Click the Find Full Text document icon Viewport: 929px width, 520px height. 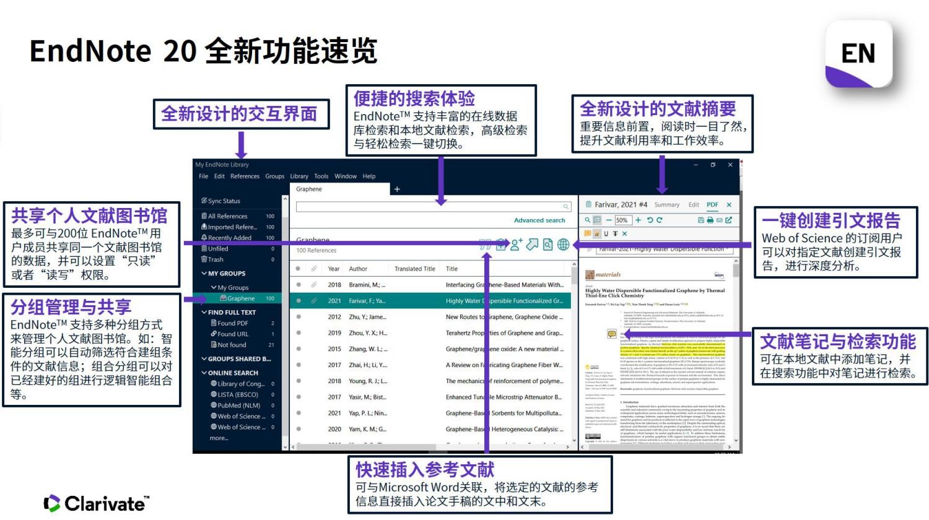point(547,245)
